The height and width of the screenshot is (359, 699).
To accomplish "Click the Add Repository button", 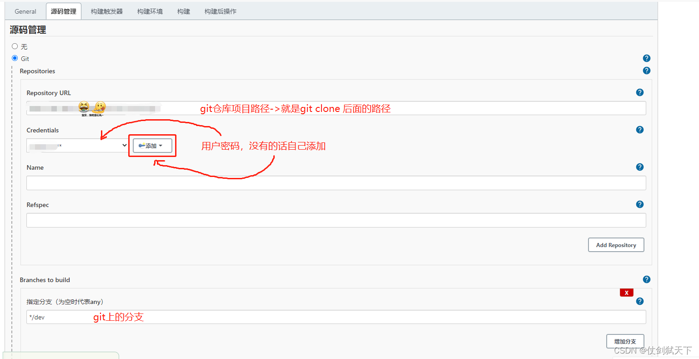I will tap(616, 245).
